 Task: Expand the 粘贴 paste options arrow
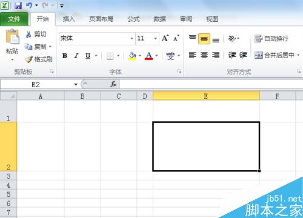point(12,60)
